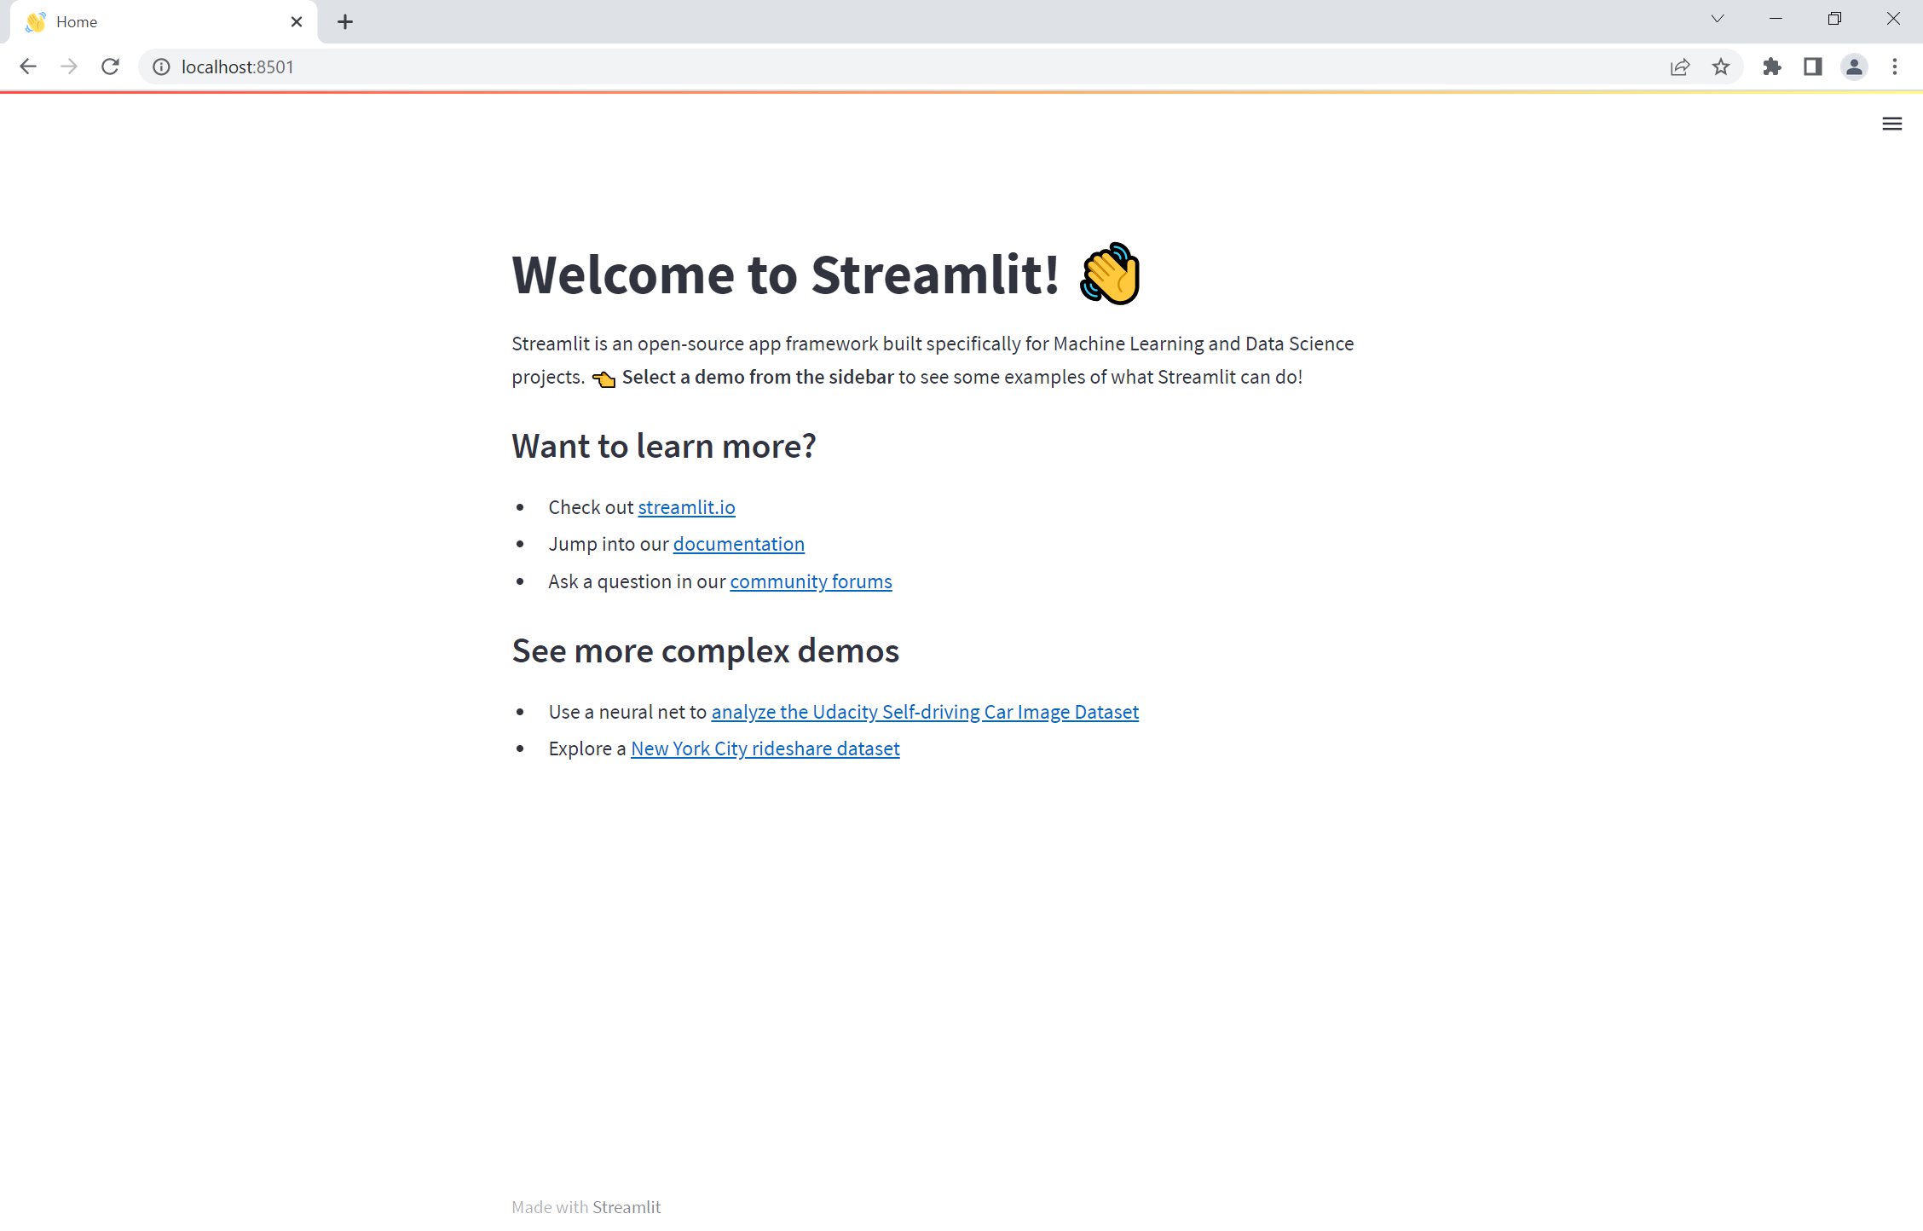Open a new tab with plus button

[x=344, y=22]
